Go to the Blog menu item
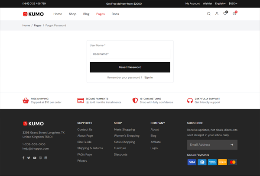This screenshot has width=260, height=176. pos(86,14)
